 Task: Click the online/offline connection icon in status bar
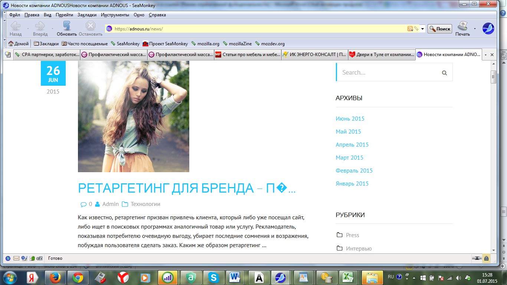click(x=477, y=258)
